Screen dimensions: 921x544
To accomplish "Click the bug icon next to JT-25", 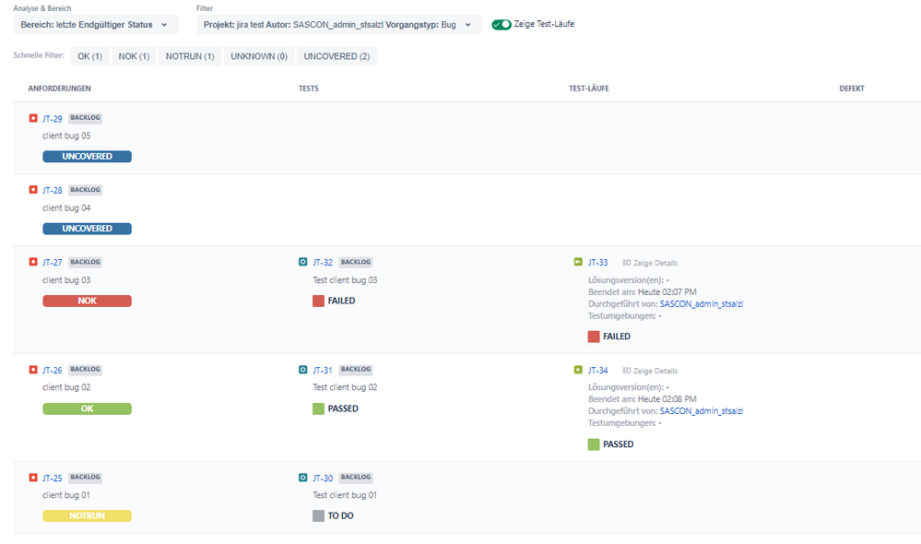I will pyautogui.click(x=33, y=478).
